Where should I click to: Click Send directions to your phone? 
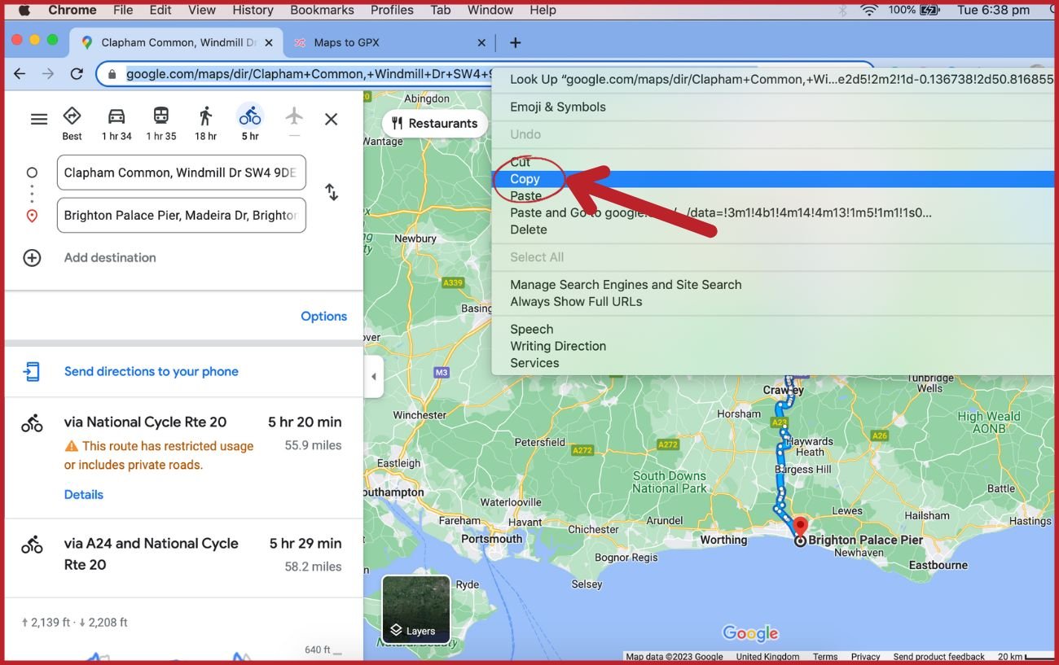152,372
